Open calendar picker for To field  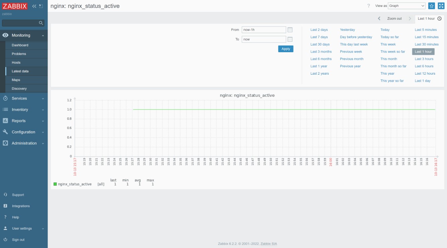click(x=290, y=39)
